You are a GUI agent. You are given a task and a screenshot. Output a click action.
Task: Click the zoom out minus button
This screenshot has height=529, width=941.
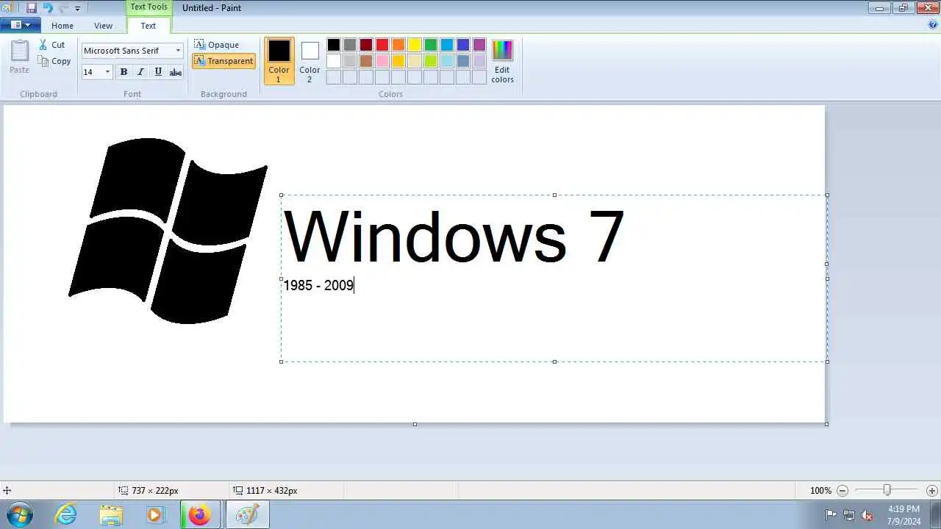tap(842, 491)
